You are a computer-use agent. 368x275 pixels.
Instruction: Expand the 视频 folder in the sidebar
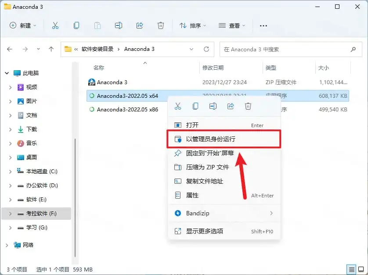pyautogui.click(x=11, y=87)
